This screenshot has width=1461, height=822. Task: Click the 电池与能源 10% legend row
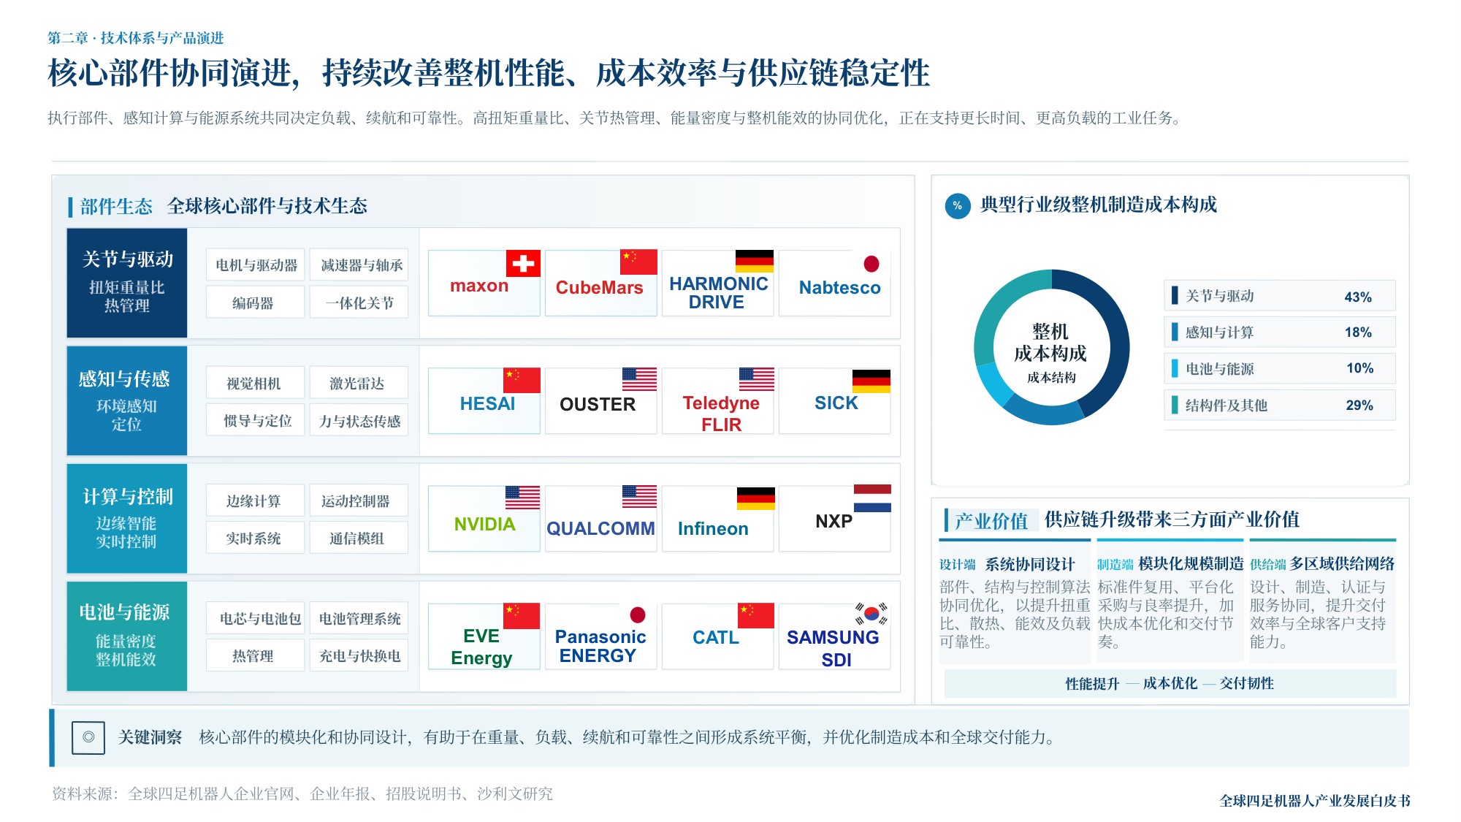pos(1280,368)
